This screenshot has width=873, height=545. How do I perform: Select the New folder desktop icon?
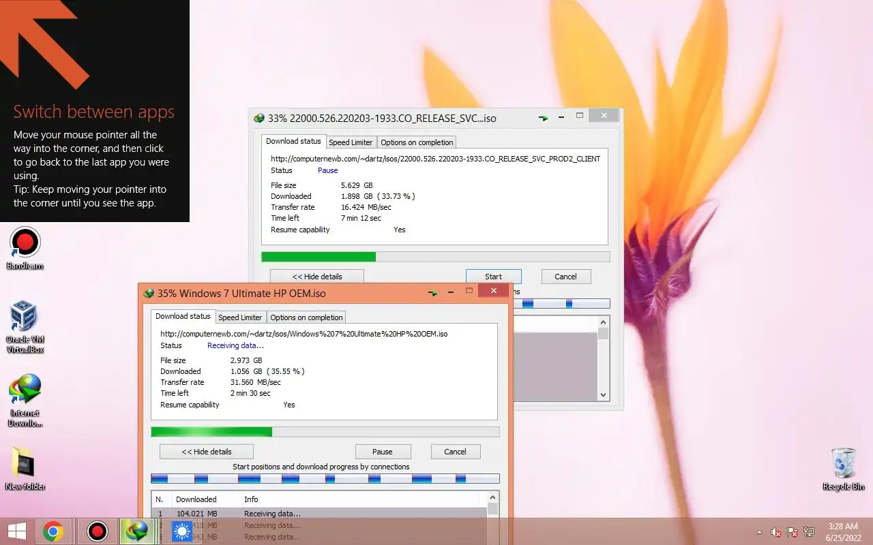tap(25, 469)
